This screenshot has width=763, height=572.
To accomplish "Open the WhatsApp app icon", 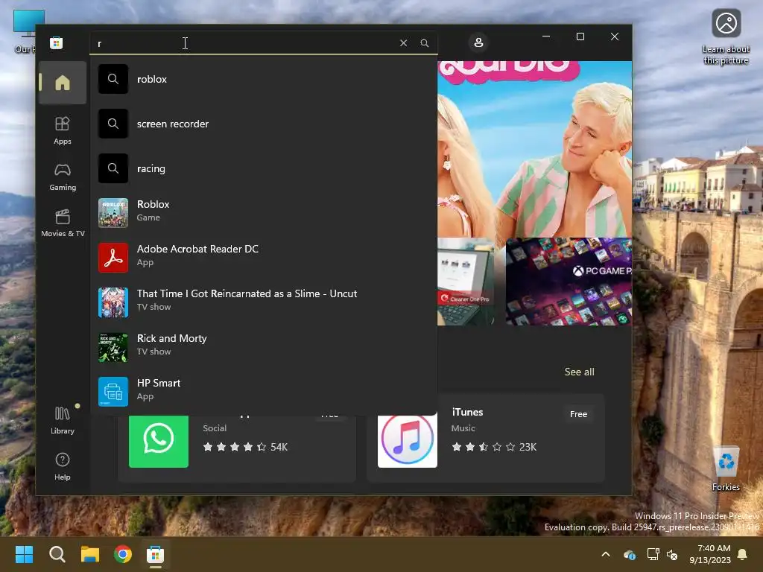I will (158, 441).
